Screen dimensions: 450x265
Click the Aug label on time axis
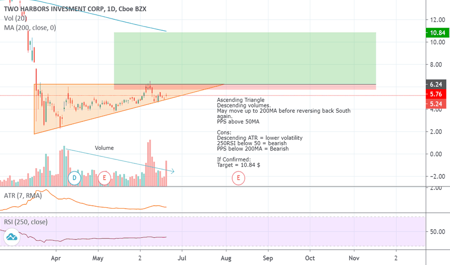point(226,258)
